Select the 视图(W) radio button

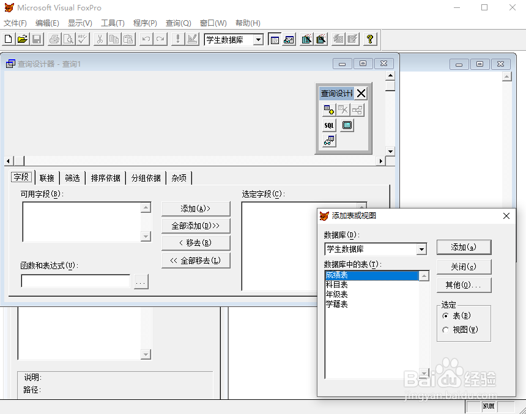point(445,330)
